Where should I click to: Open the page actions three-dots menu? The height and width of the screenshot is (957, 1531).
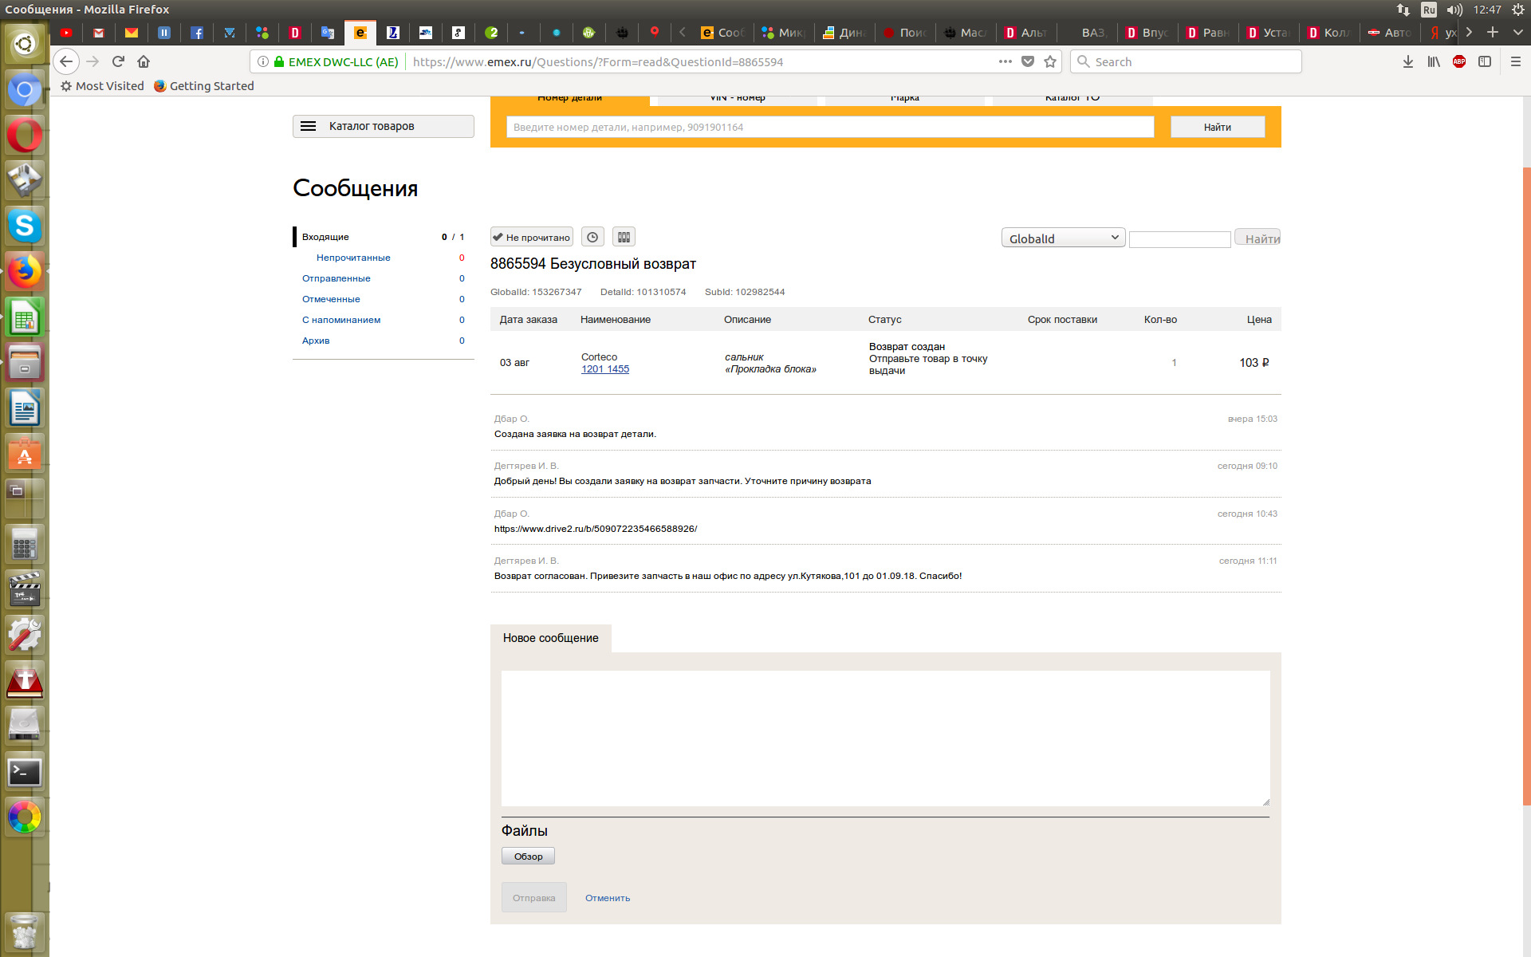click(x=1005, y=61)
